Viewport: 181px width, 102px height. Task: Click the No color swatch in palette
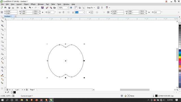click(180, 23)
